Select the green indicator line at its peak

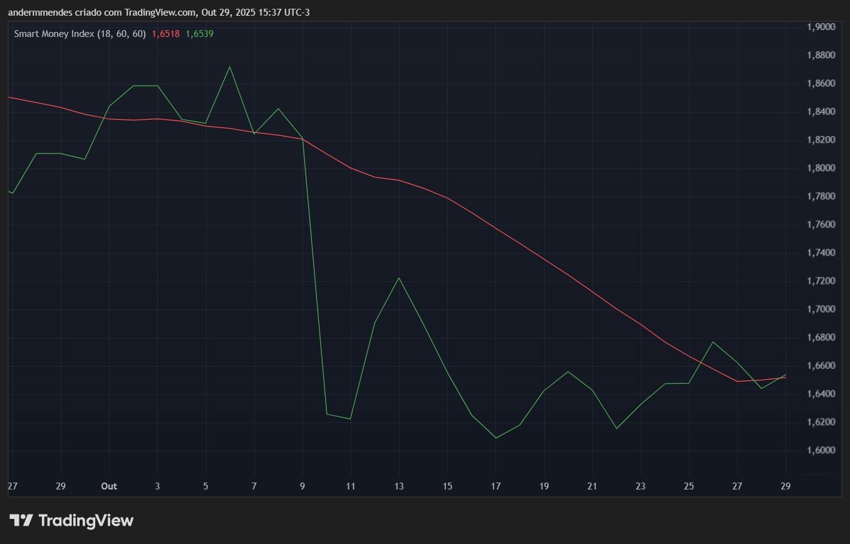(230, 66)
